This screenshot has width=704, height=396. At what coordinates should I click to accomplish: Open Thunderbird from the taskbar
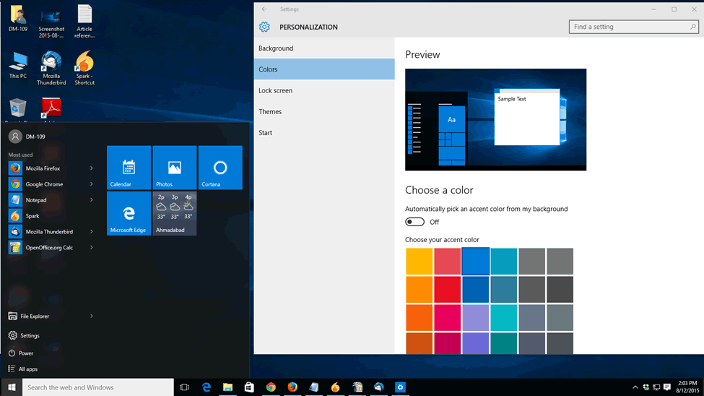tap(378, 387)
